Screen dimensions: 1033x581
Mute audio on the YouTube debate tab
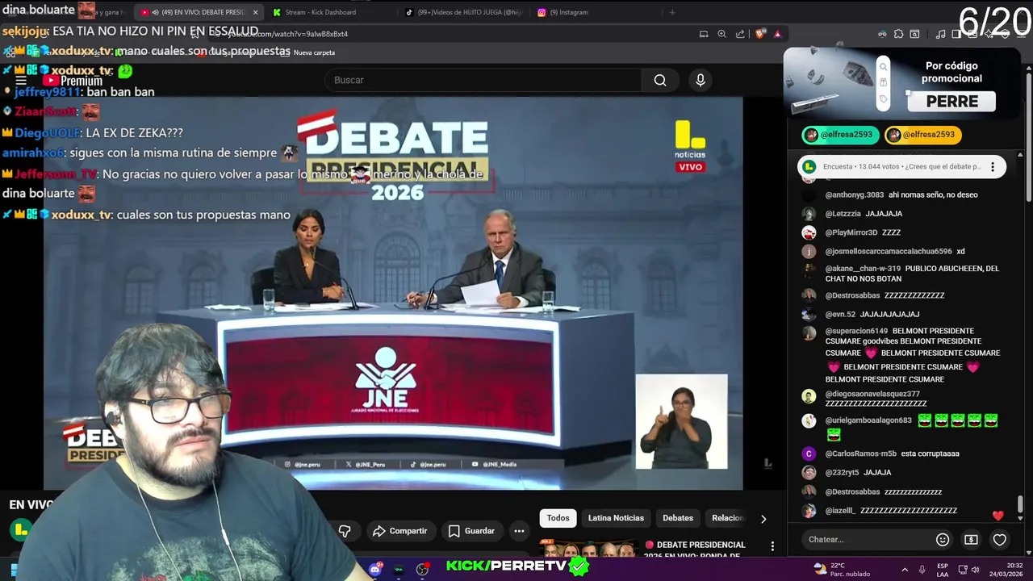(157, 12)
